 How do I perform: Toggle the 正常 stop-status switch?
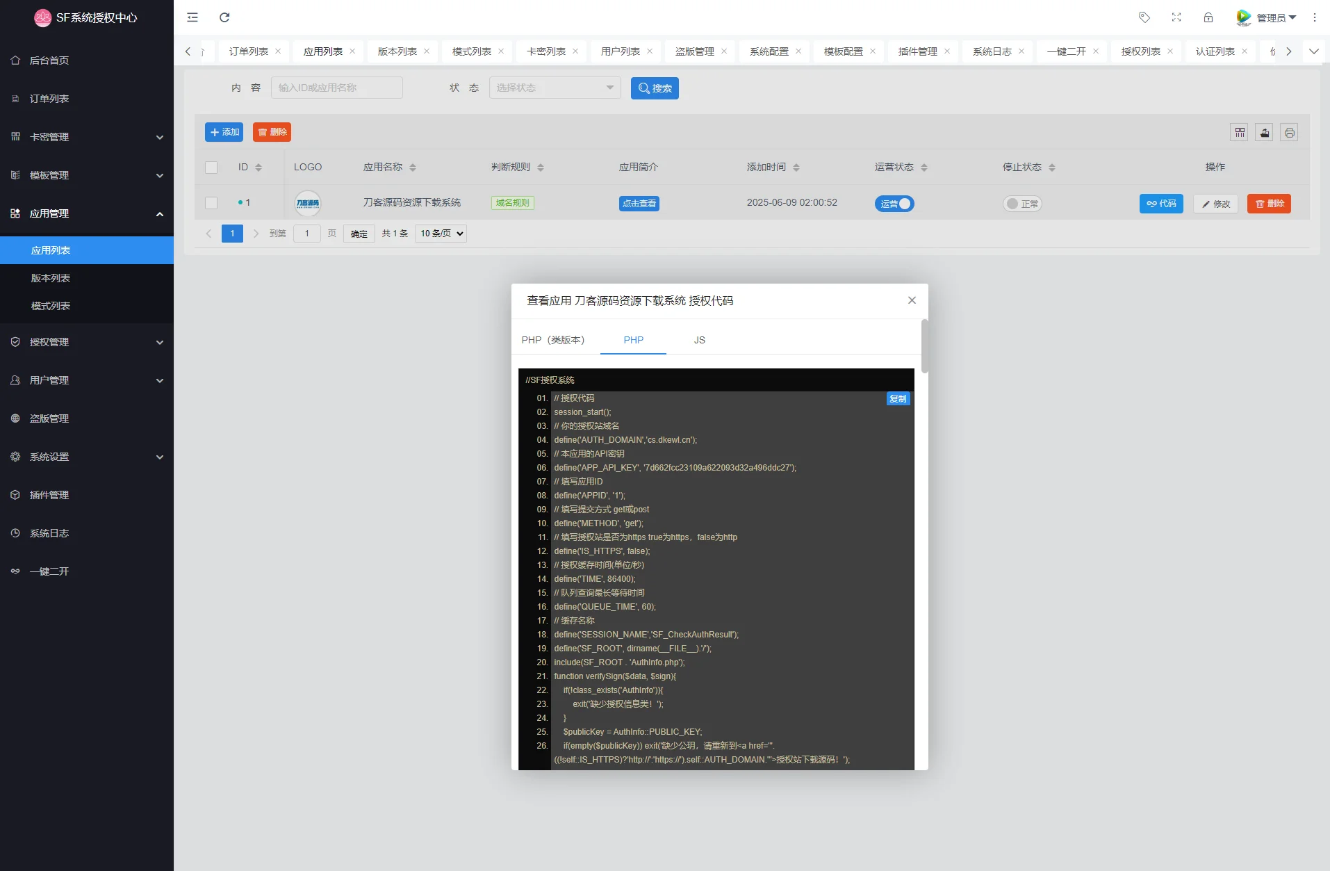point(1022,204)
